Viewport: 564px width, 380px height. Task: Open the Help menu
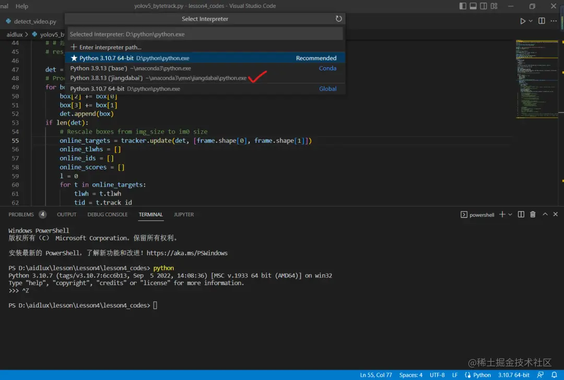click(x=21, y=6)
